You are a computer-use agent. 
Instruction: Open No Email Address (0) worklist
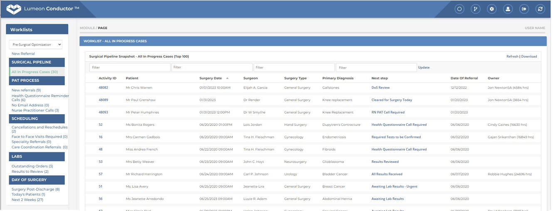[x=30, y=105]
